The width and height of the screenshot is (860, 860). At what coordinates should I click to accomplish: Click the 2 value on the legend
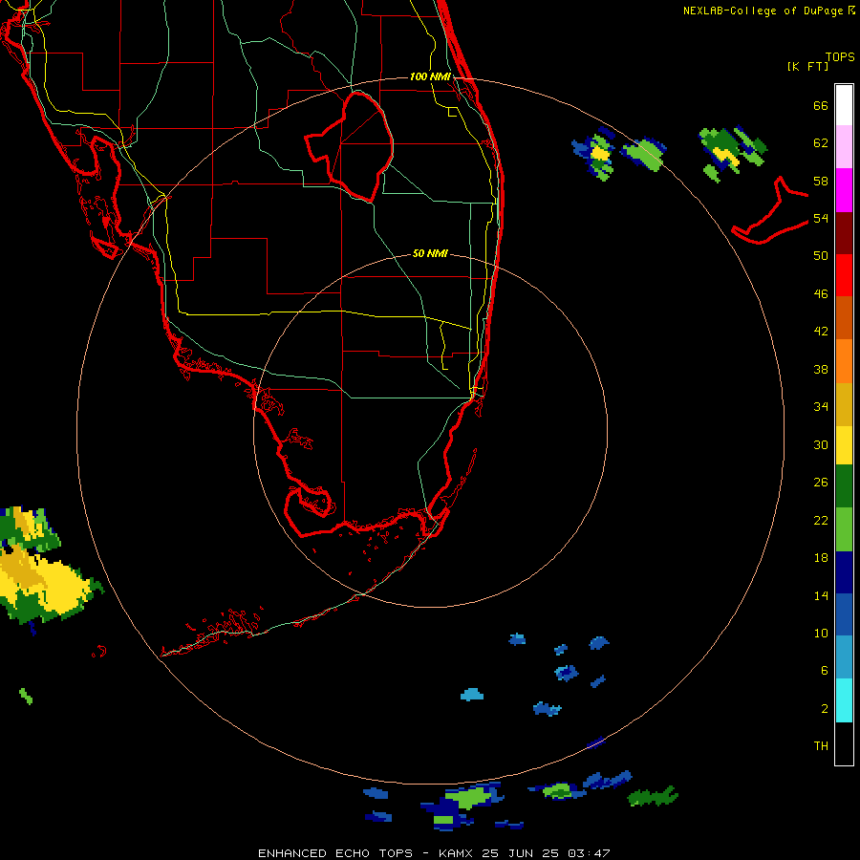pos(824,709)
